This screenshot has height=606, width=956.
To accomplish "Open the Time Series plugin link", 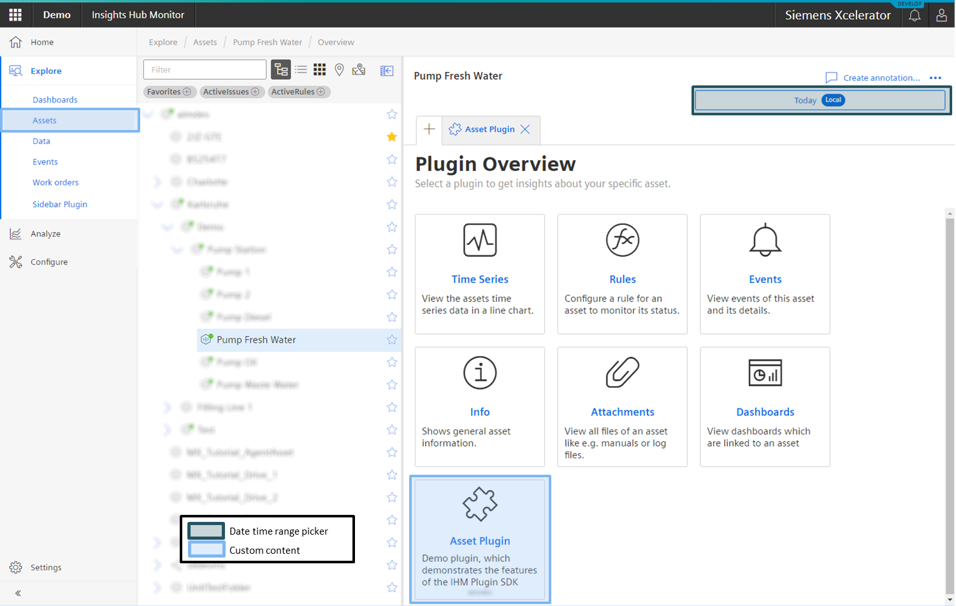I will (480, 279).
